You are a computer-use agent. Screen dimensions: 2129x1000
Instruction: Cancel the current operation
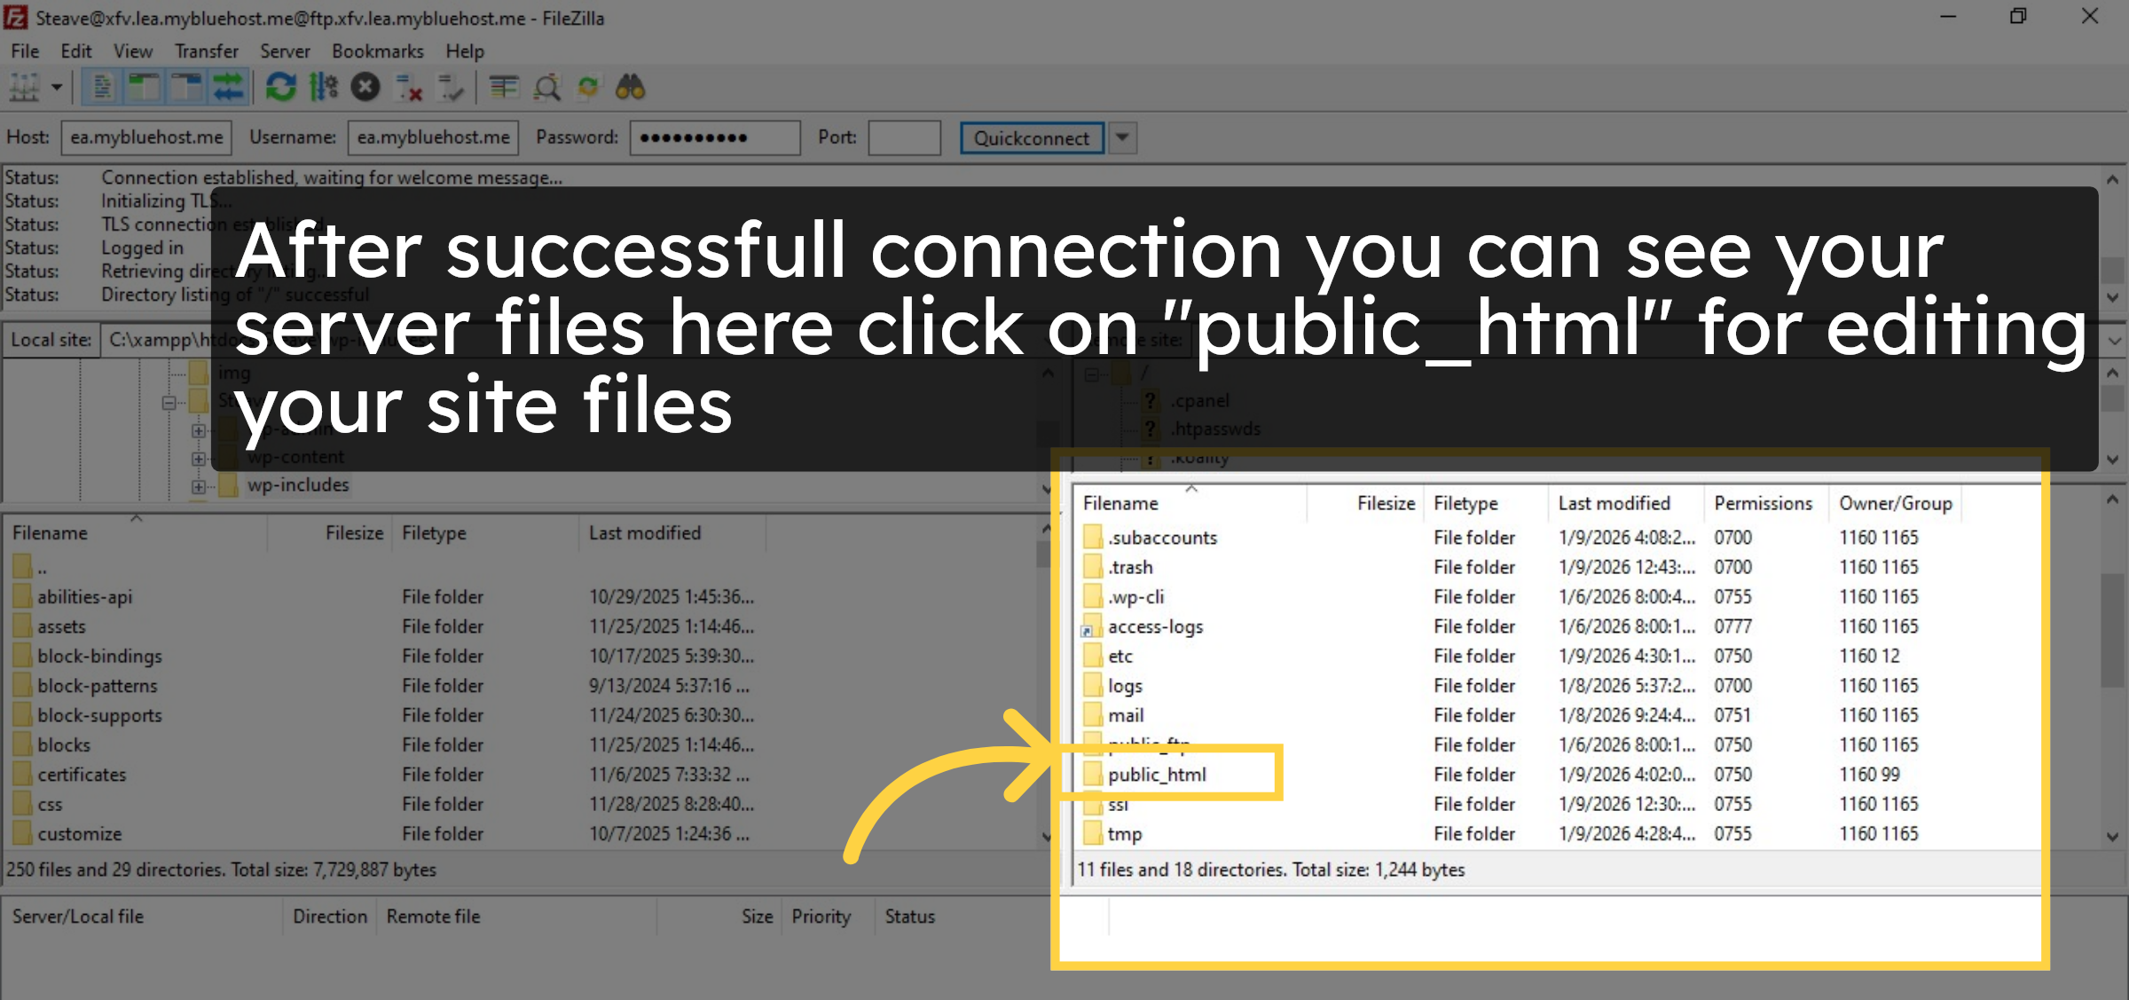click(365, 86)
